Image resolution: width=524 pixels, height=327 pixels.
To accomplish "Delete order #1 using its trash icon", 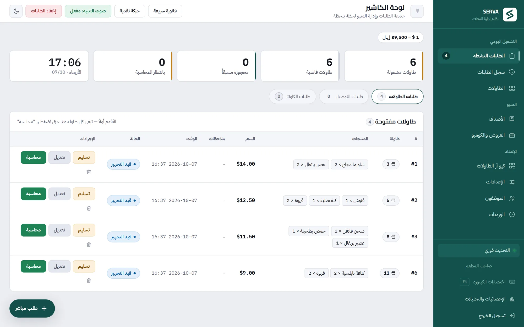I will (89, 172).
